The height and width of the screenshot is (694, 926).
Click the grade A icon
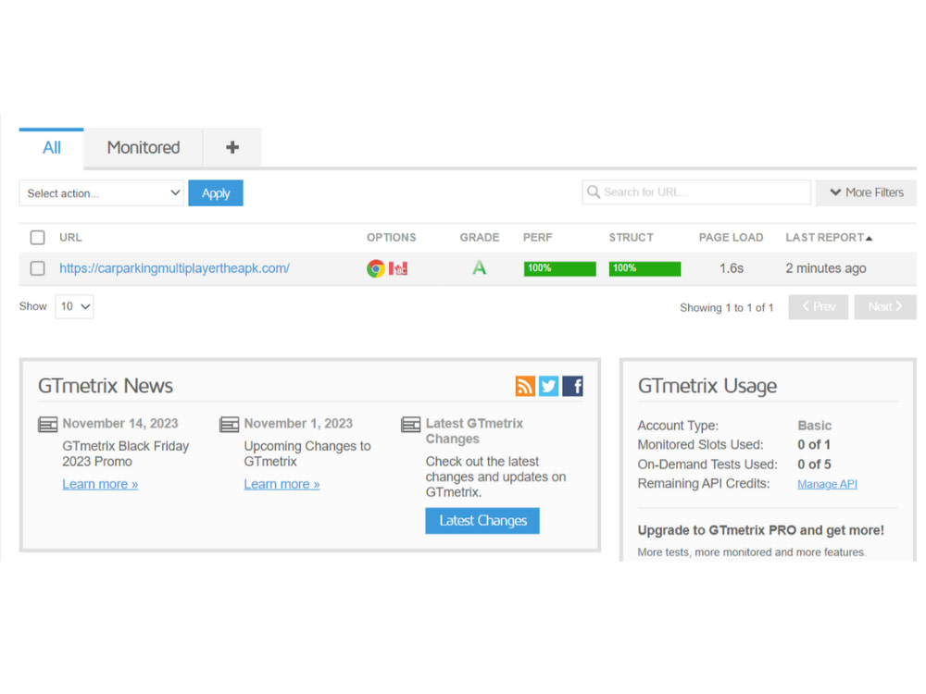click(480, 268)
